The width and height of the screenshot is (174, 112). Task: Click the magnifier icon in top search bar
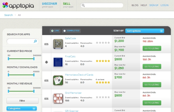(x=83, y=5)
